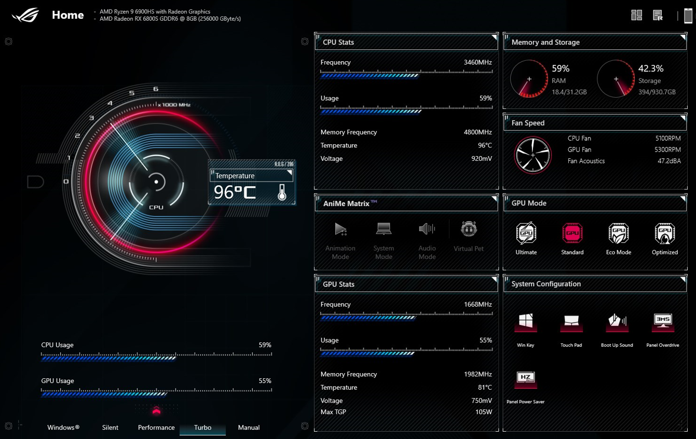Open the AniMe Matrix Virtual Pet
Viewport: 696px width, 439px height.
(469, 228)
